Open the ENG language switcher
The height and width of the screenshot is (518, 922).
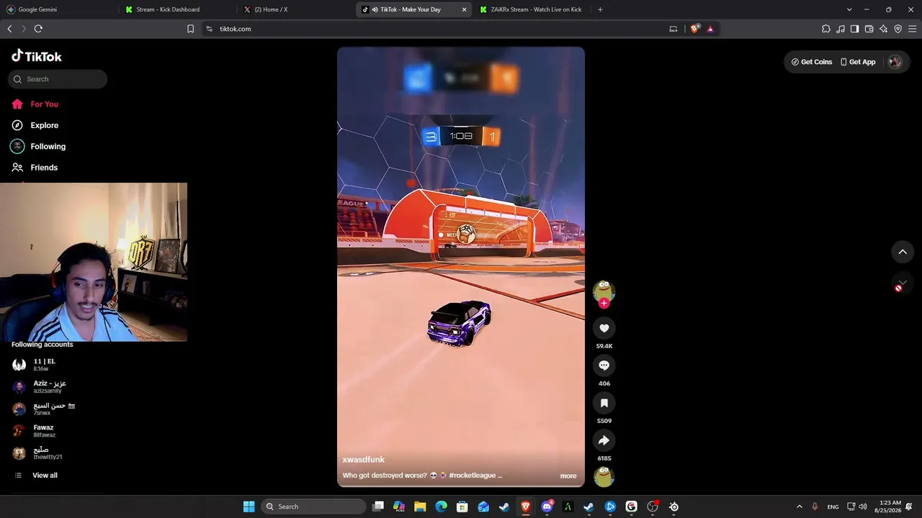click(x=833, y=506)
